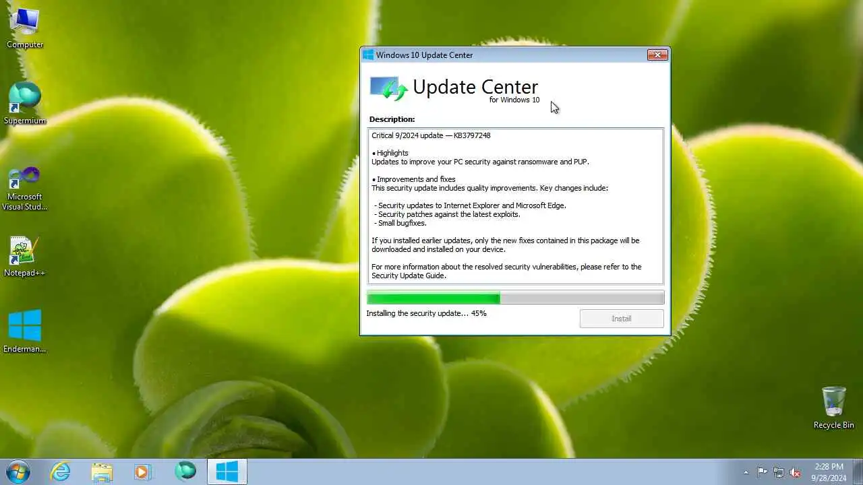This screenshot has width=863, height=485.
Task: Click the Update Center taskbar button
Action: (227, 472)
